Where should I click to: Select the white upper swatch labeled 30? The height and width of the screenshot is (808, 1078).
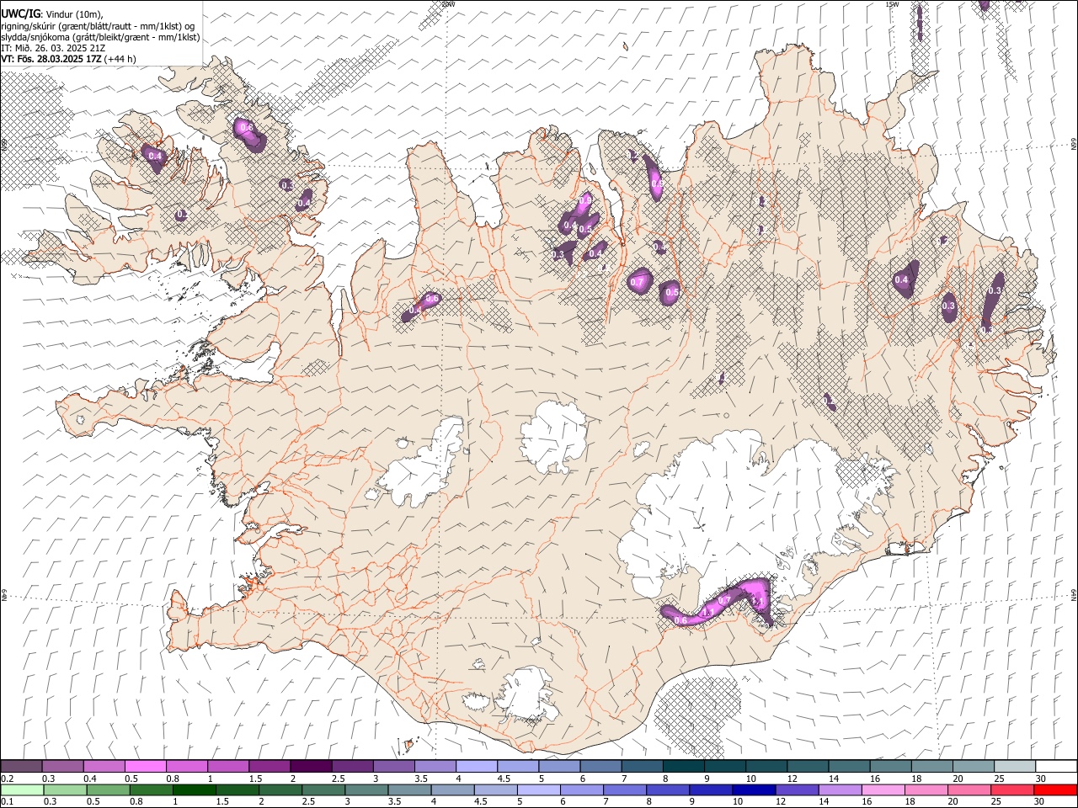point(1054,767)
